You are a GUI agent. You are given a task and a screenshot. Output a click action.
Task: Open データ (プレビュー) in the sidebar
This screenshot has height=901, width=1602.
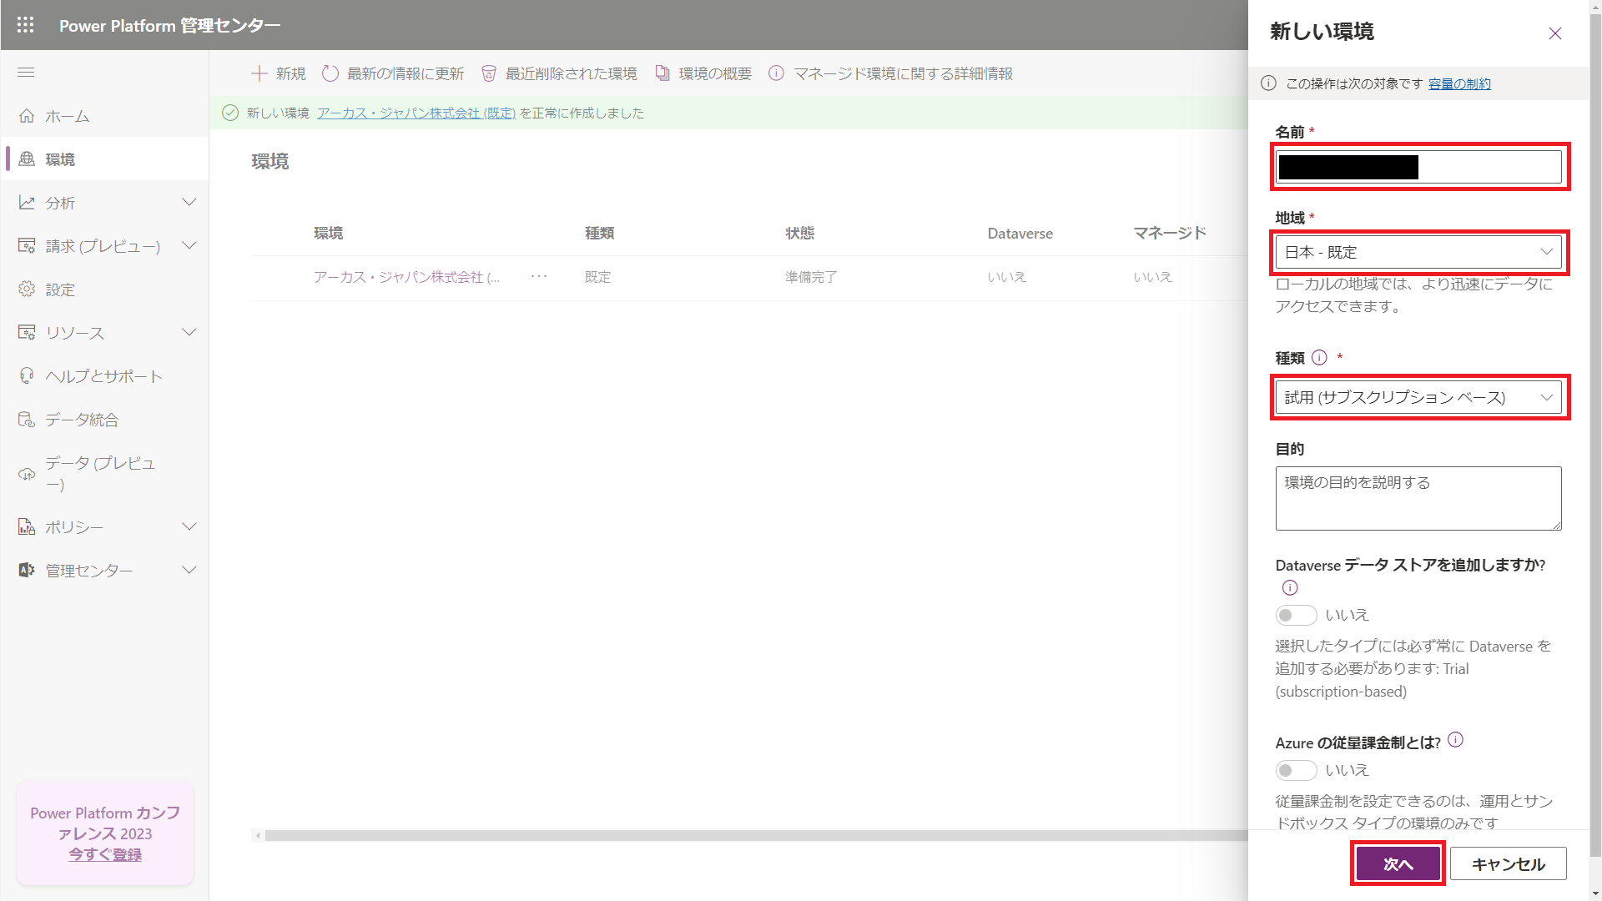point(104,474)
